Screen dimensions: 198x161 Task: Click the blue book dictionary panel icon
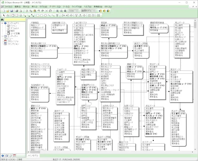coord(3,156)
